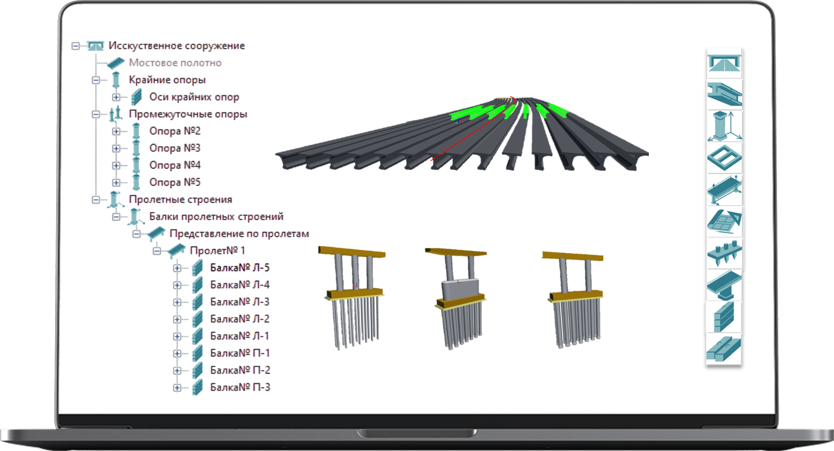Collapse the Искусственное сооружение root node

tap(76, 46)
